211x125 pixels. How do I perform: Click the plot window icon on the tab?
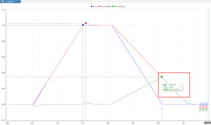click(x=3, y=2)
